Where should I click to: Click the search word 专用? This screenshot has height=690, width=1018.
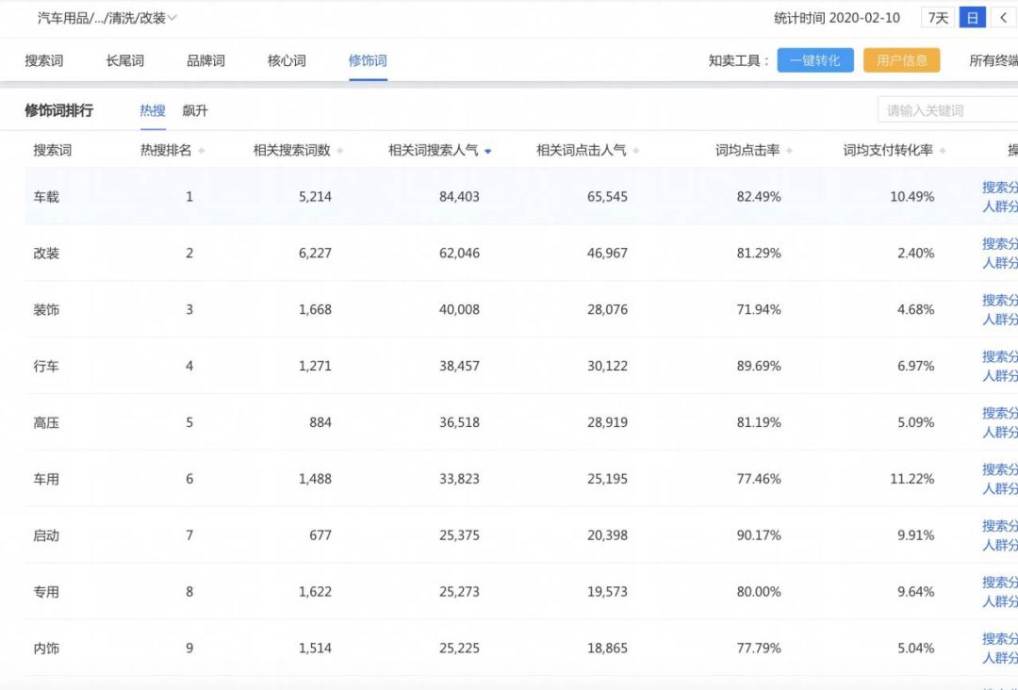46,592
